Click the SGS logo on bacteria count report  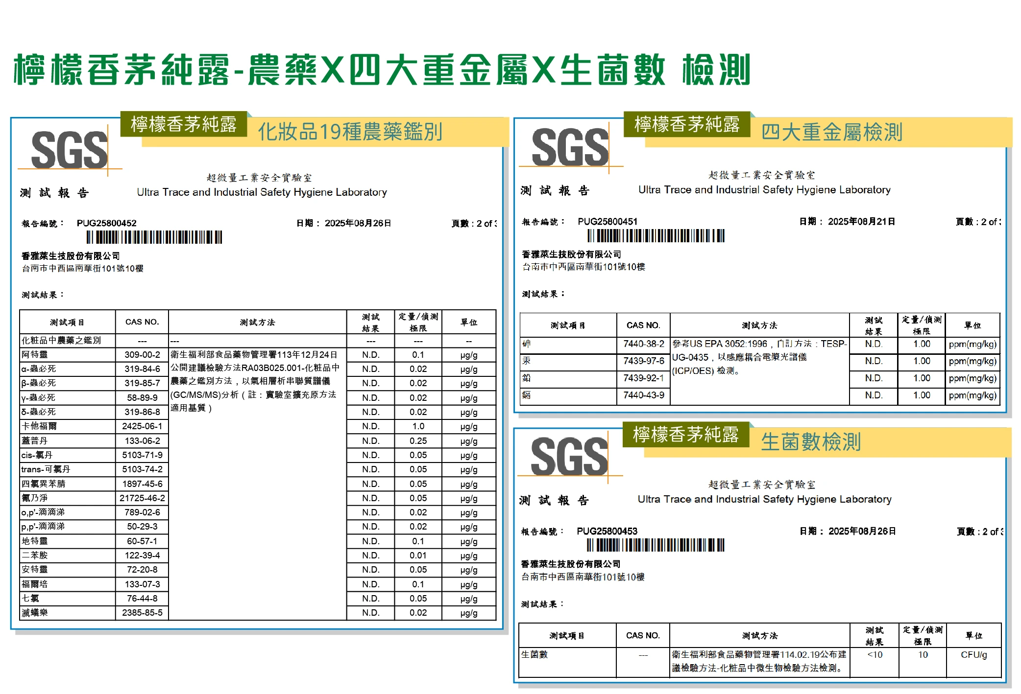[569, 457]
